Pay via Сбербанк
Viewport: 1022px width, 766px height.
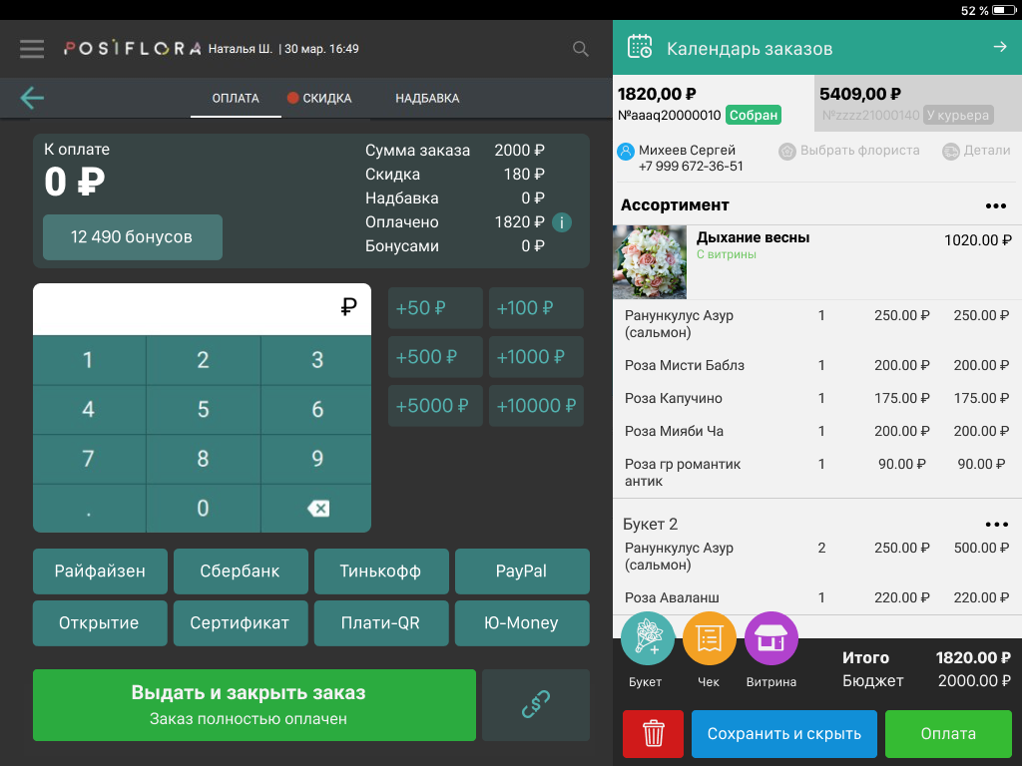(241, 572)
